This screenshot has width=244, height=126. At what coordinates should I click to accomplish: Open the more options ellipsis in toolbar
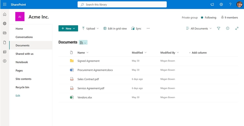(148, 28)
